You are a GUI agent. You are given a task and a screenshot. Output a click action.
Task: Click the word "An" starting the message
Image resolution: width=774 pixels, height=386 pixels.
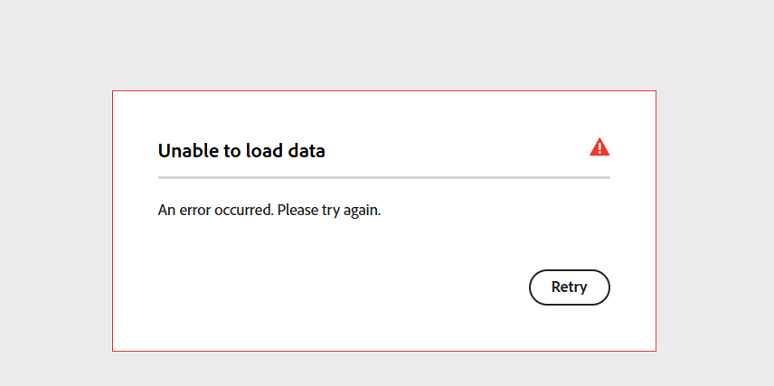pos(166,211)
